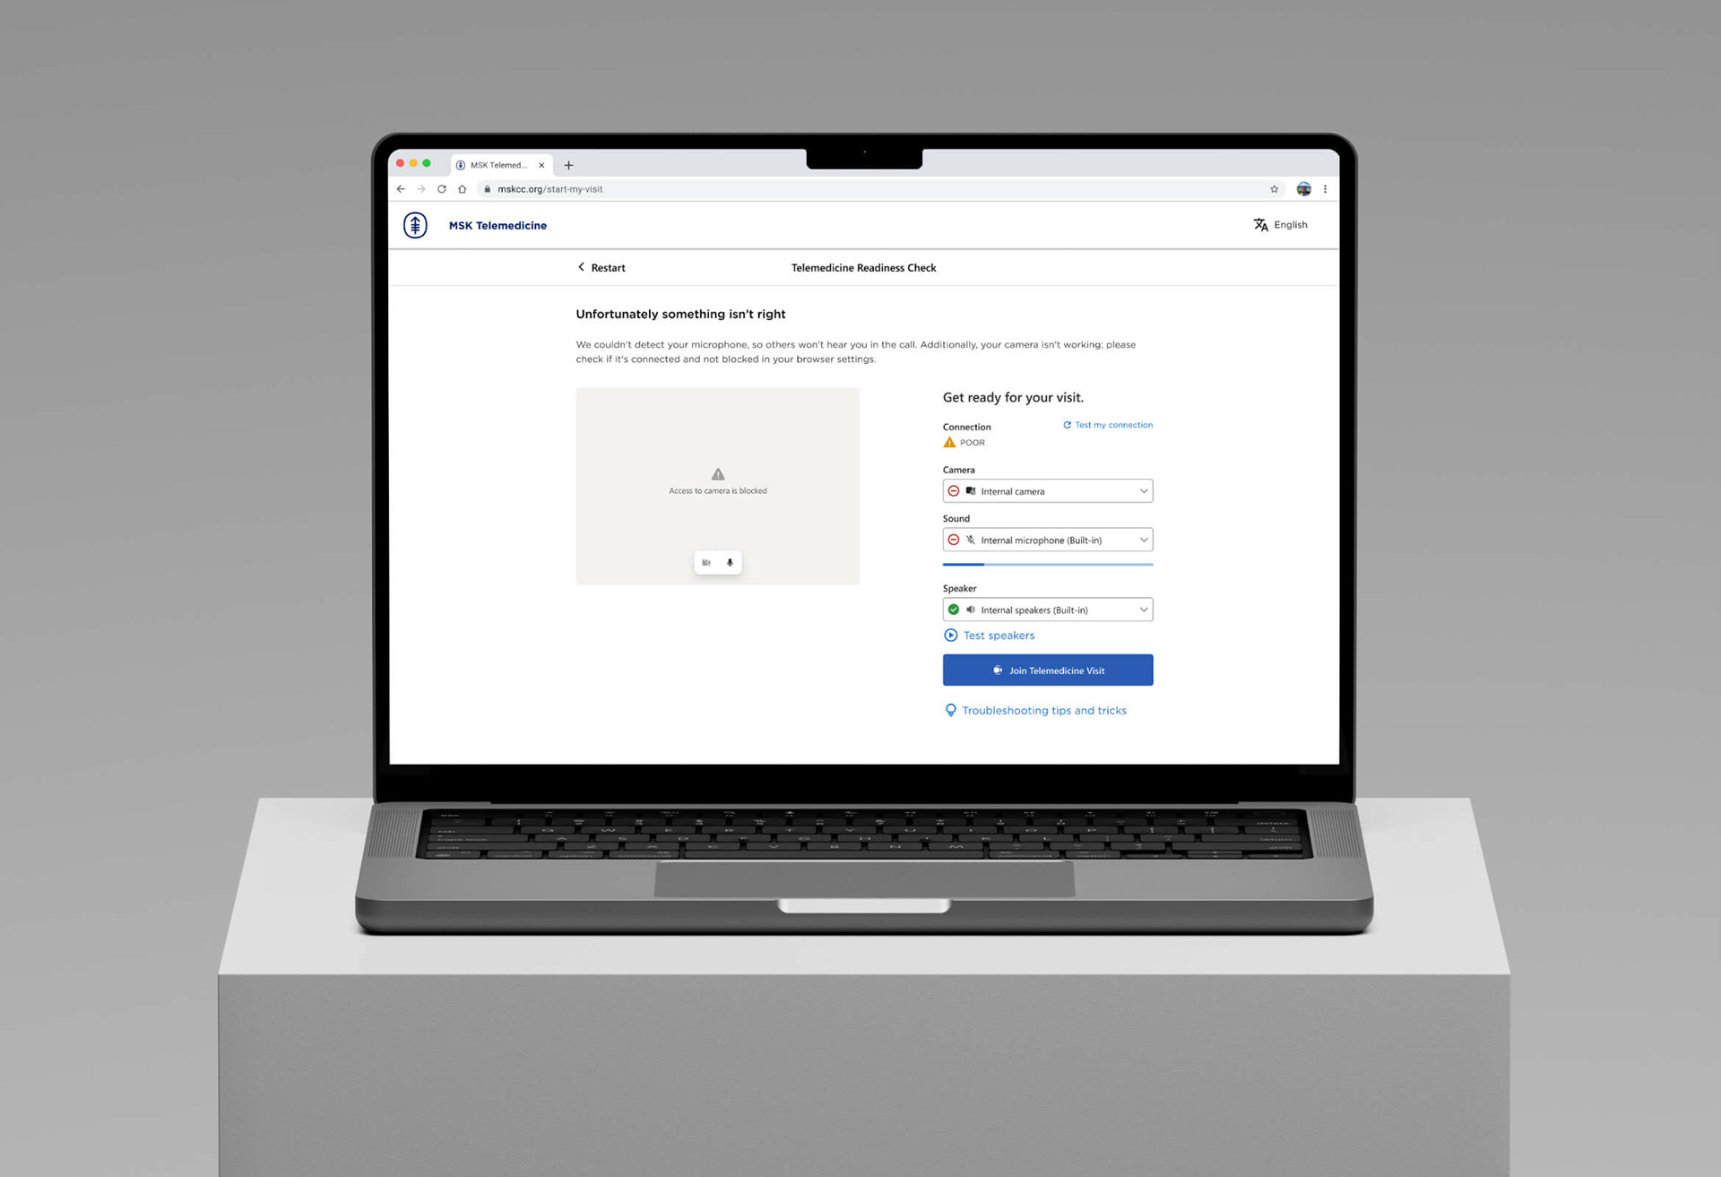Image resolution: width=1721 pixels, height=1177 pixels.
Task: Select the MSK Telemedicine browser tab
Action: 497,165
